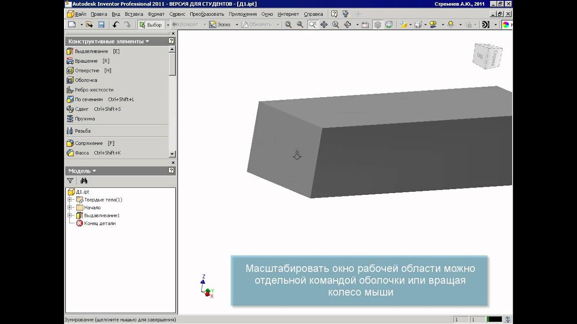
Task: Click the Steering Wheel navigation icon
Action: pos(388,25)
